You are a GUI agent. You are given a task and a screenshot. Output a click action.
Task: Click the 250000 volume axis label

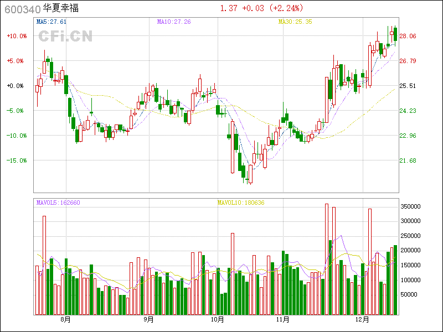pos(410,236)
